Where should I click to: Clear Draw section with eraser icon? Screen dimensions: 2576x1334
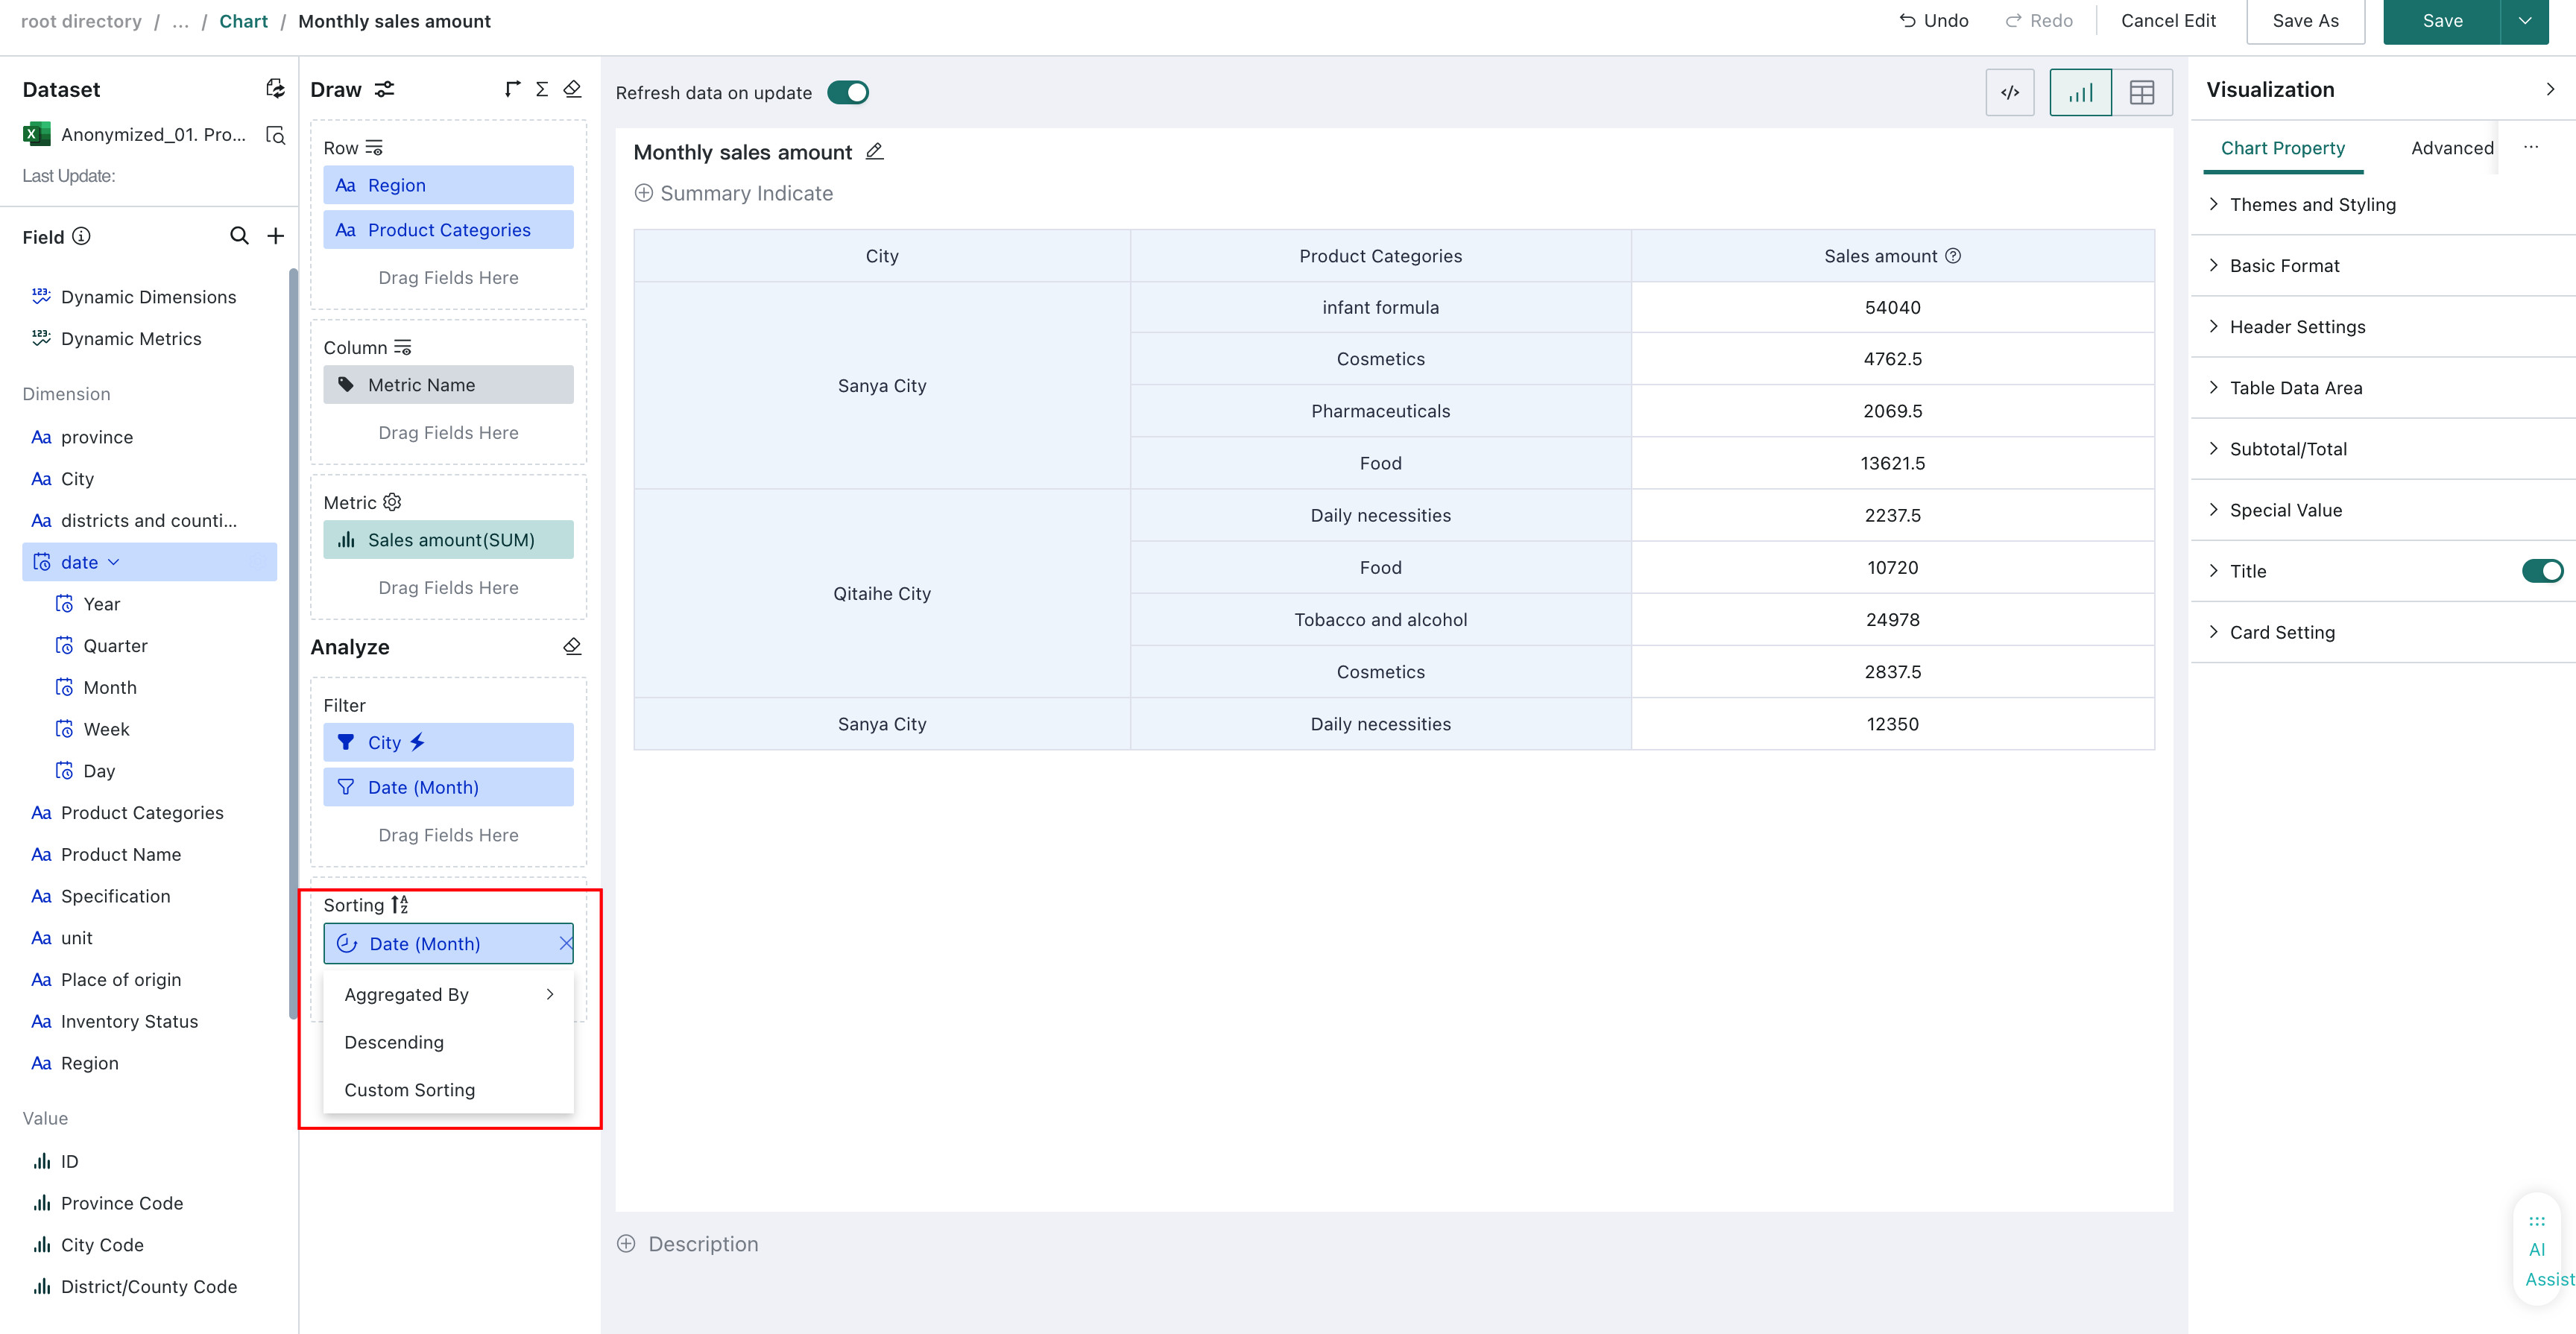pyautogui.click(x=572, y=89)
